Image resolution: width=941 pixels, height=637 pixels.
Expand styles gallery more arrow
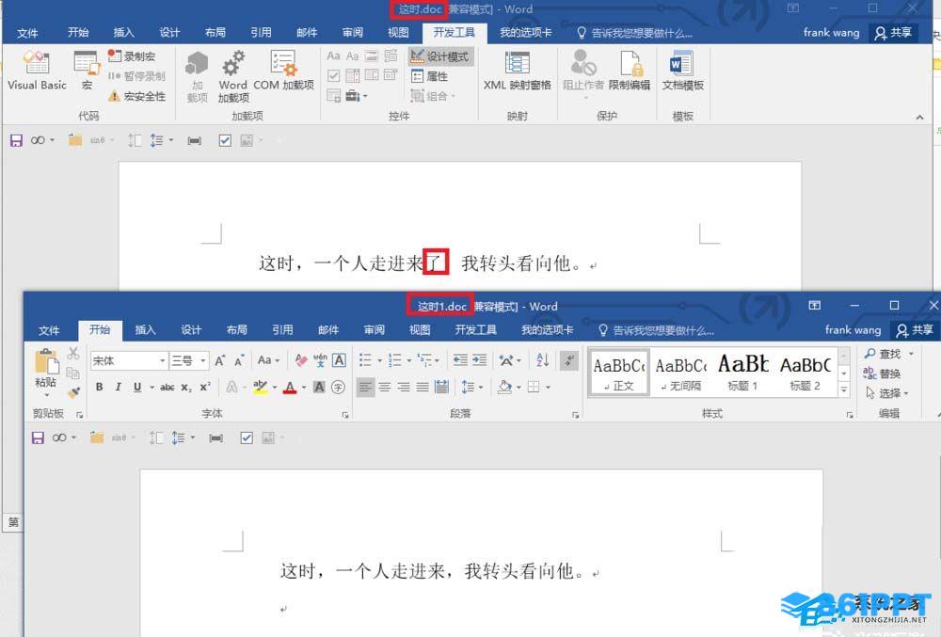[x=844, y=390]
